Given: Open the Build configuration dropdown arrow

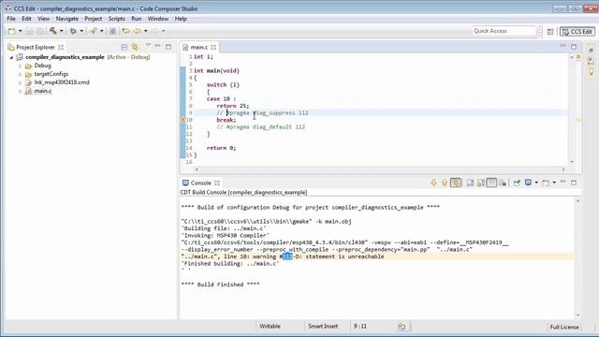Looking at the screenshot, I should (x=61, y=31).
